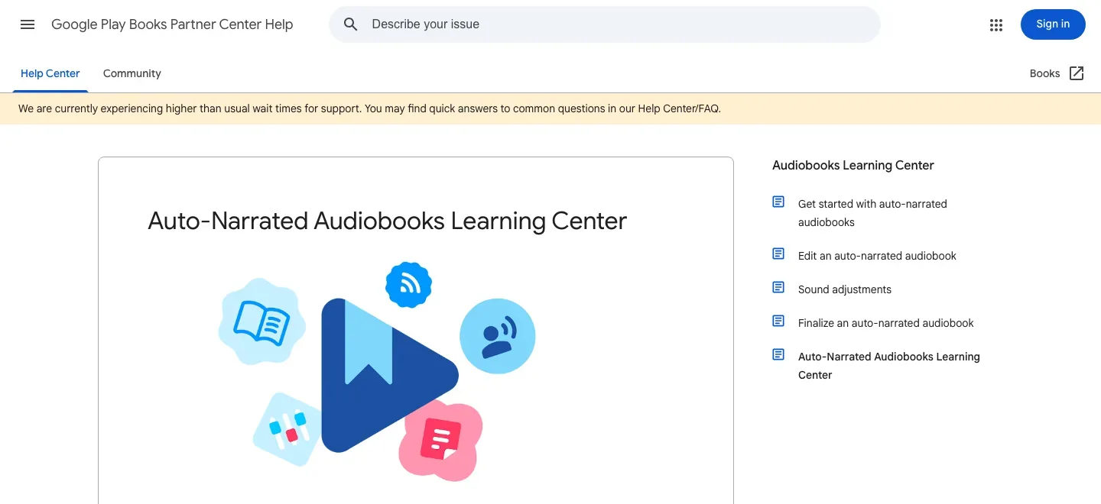Click the speaking person circle illustration
Screen dimensions: 1101x504
click(498, 336)
